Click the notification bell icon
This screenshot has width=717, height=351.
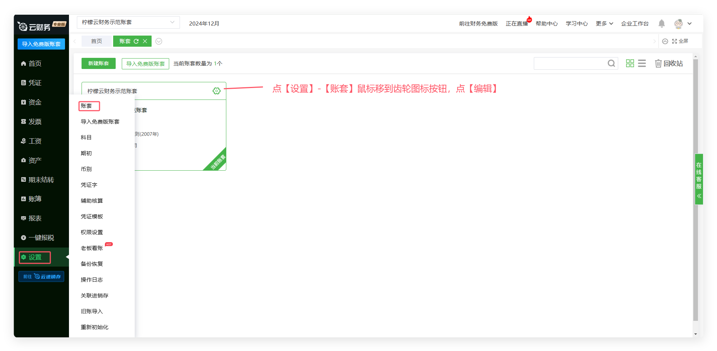661,24
